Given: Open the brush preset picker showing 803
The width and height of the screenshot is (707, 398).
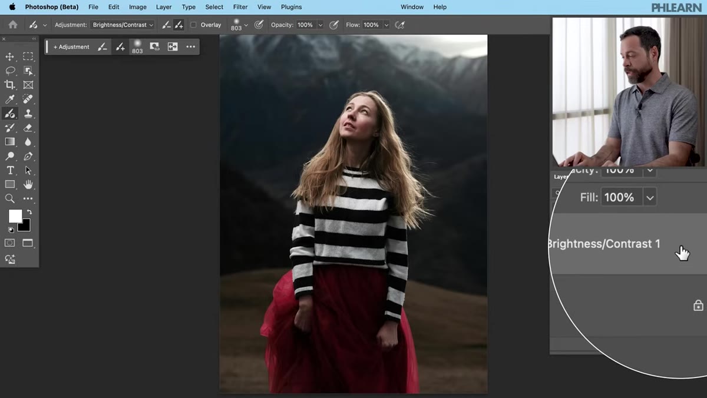Looking at the screenshot, I should (239, 25).
